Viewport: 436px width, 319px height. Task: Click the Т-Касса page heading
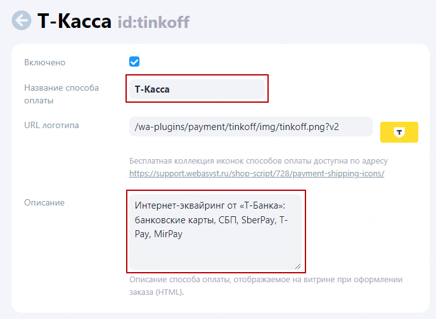[x=75, y=21]
